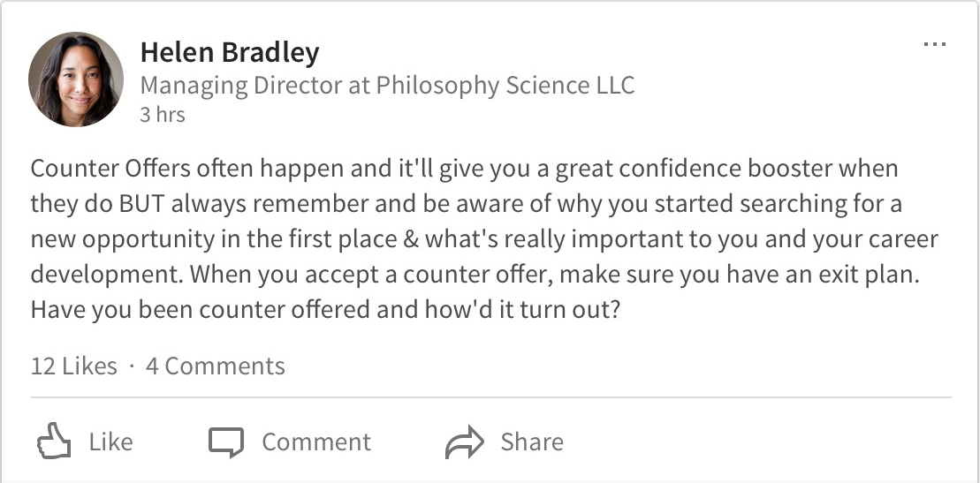Click the curved arrow Share icon
This screenshot has width=980, height=483.
click(x=465, y=441)
